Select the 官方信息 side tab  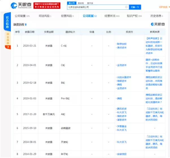[7, 22]
